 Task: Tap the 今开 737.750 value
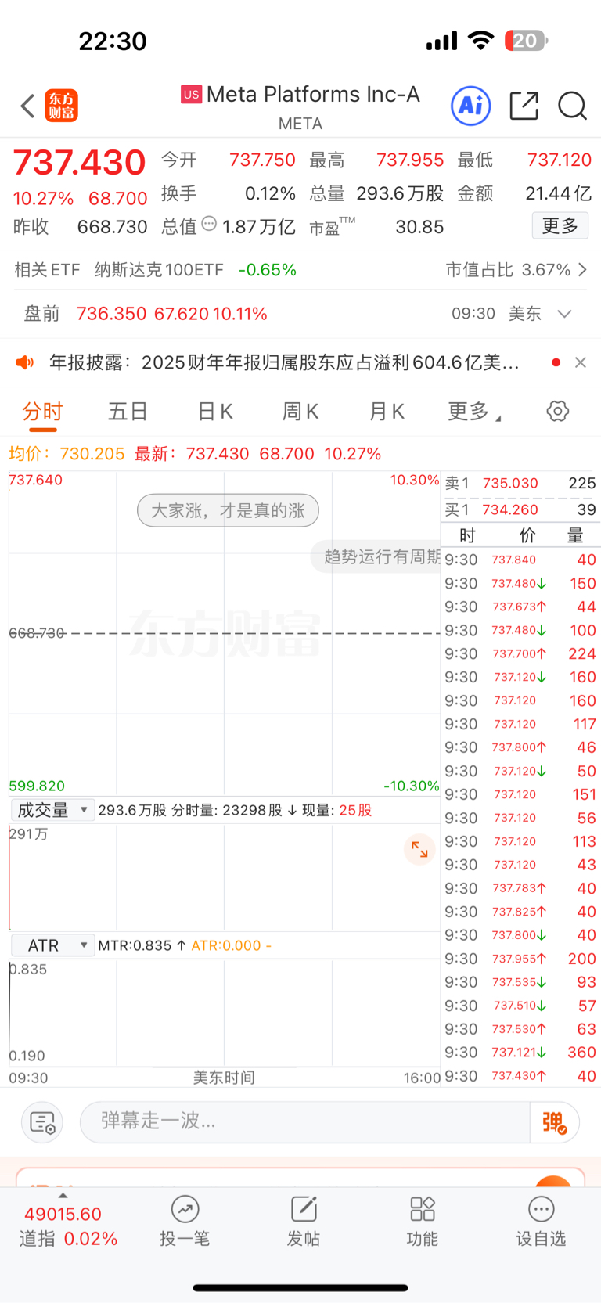tap(262, 160)
